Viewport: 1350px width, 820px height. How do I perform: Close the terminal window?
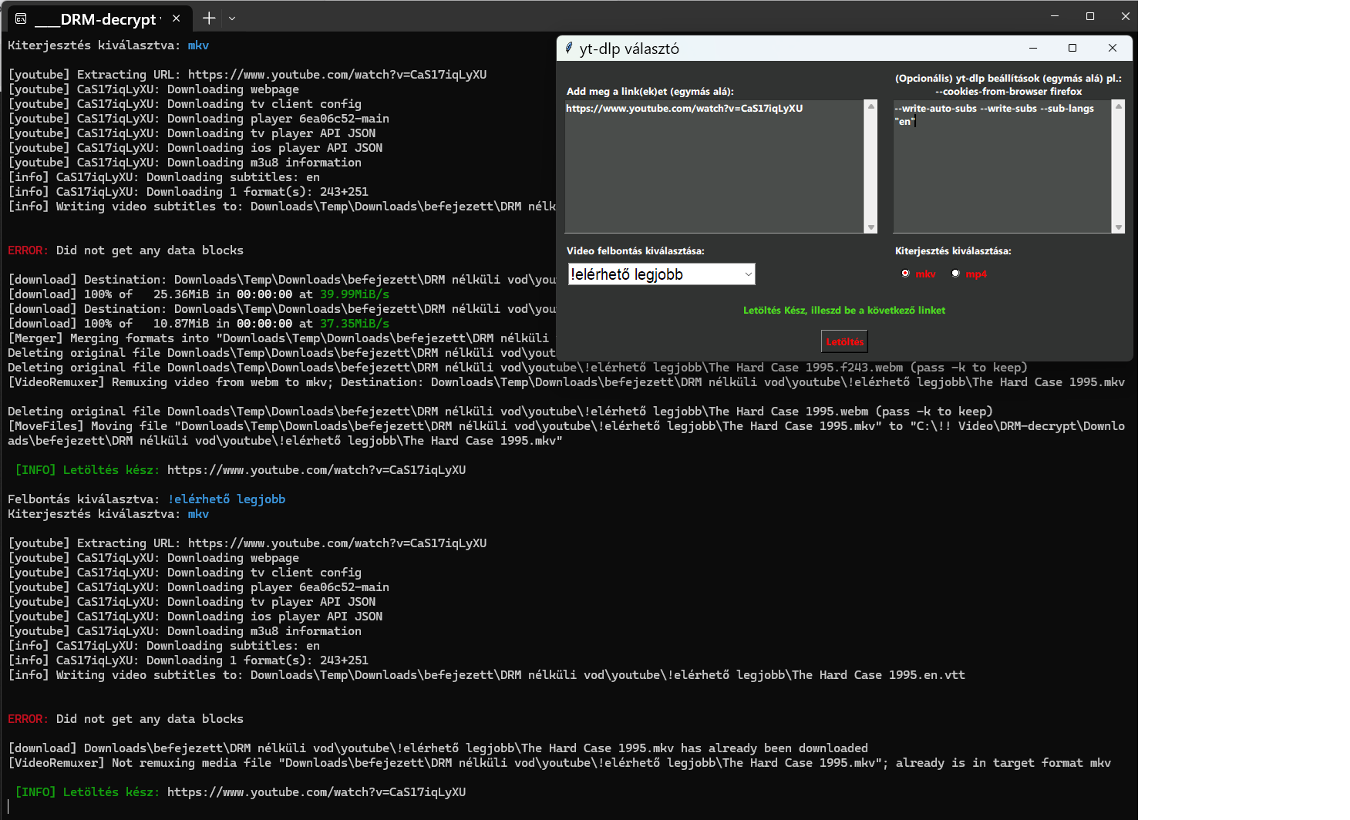1125,16
